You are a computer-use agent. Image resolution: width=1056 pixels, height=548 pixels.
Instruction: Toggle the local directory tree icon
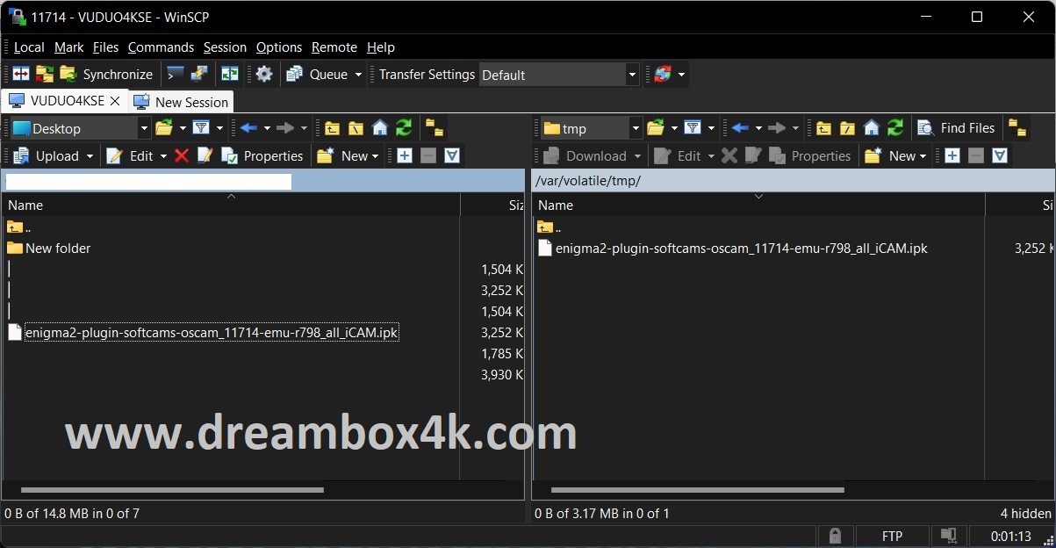(x=435, y=128)
